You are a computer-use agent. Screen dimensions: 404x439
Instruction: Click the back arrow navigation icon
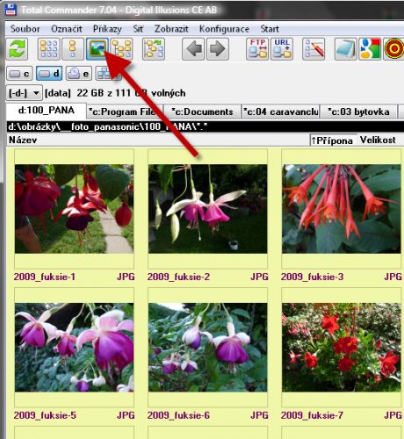[193, 49]
